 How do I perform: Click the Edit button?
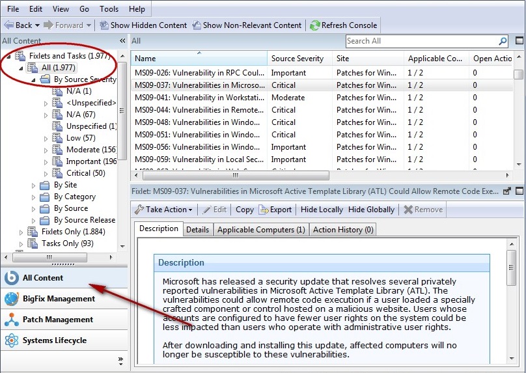[215, 210]
